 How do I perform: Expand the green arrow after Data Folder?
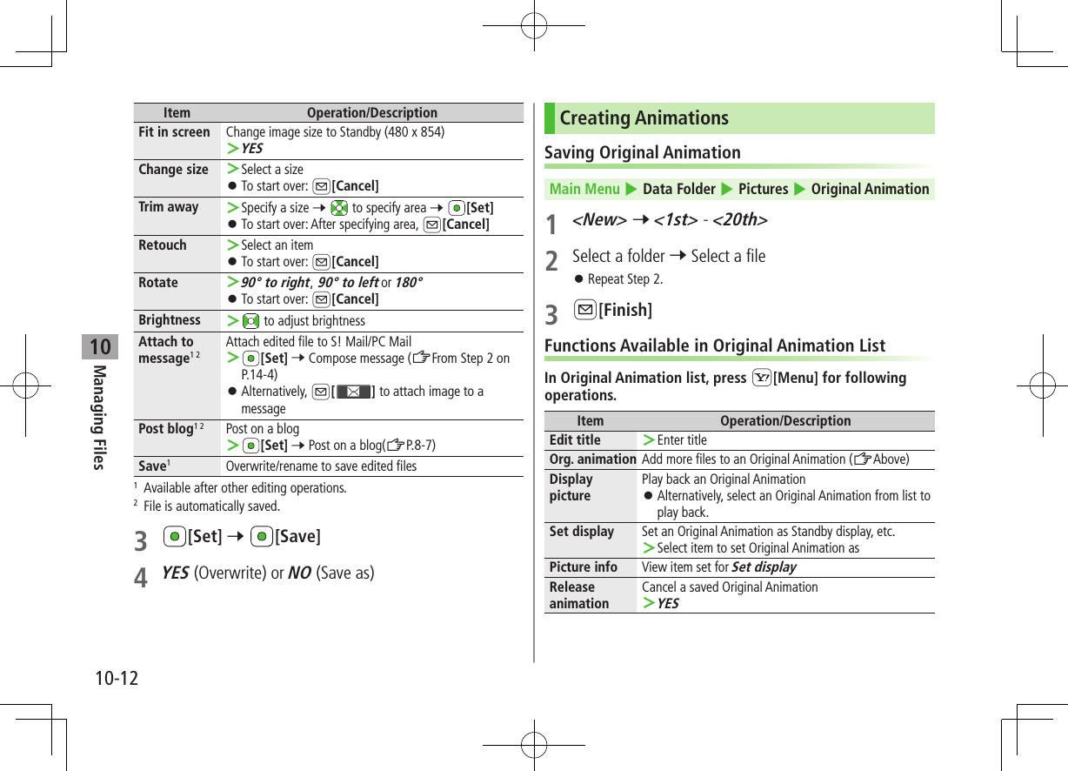[x=726, y=188]
